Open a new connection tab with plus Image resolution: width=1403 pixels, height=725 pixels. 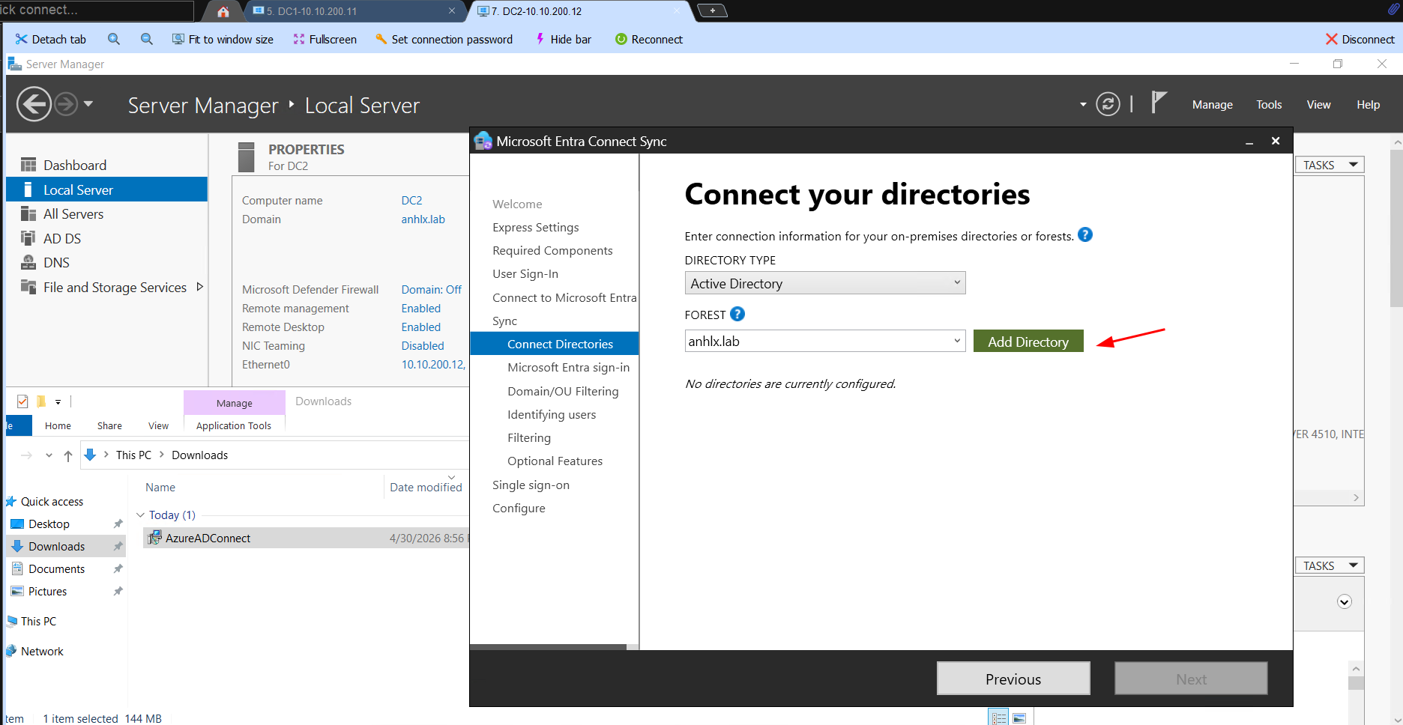click(x=712, y=10)
